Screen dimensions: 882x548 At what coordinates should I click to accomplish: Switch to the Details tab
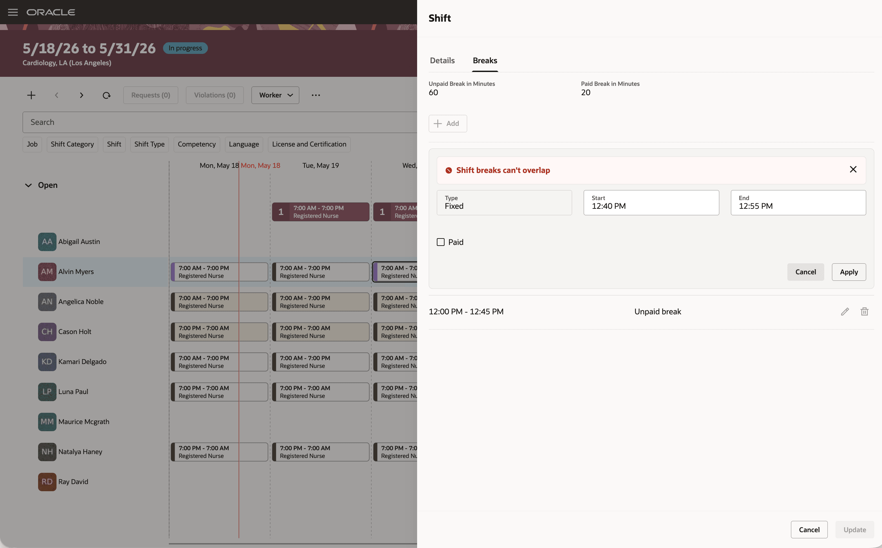tap(442, 61)
